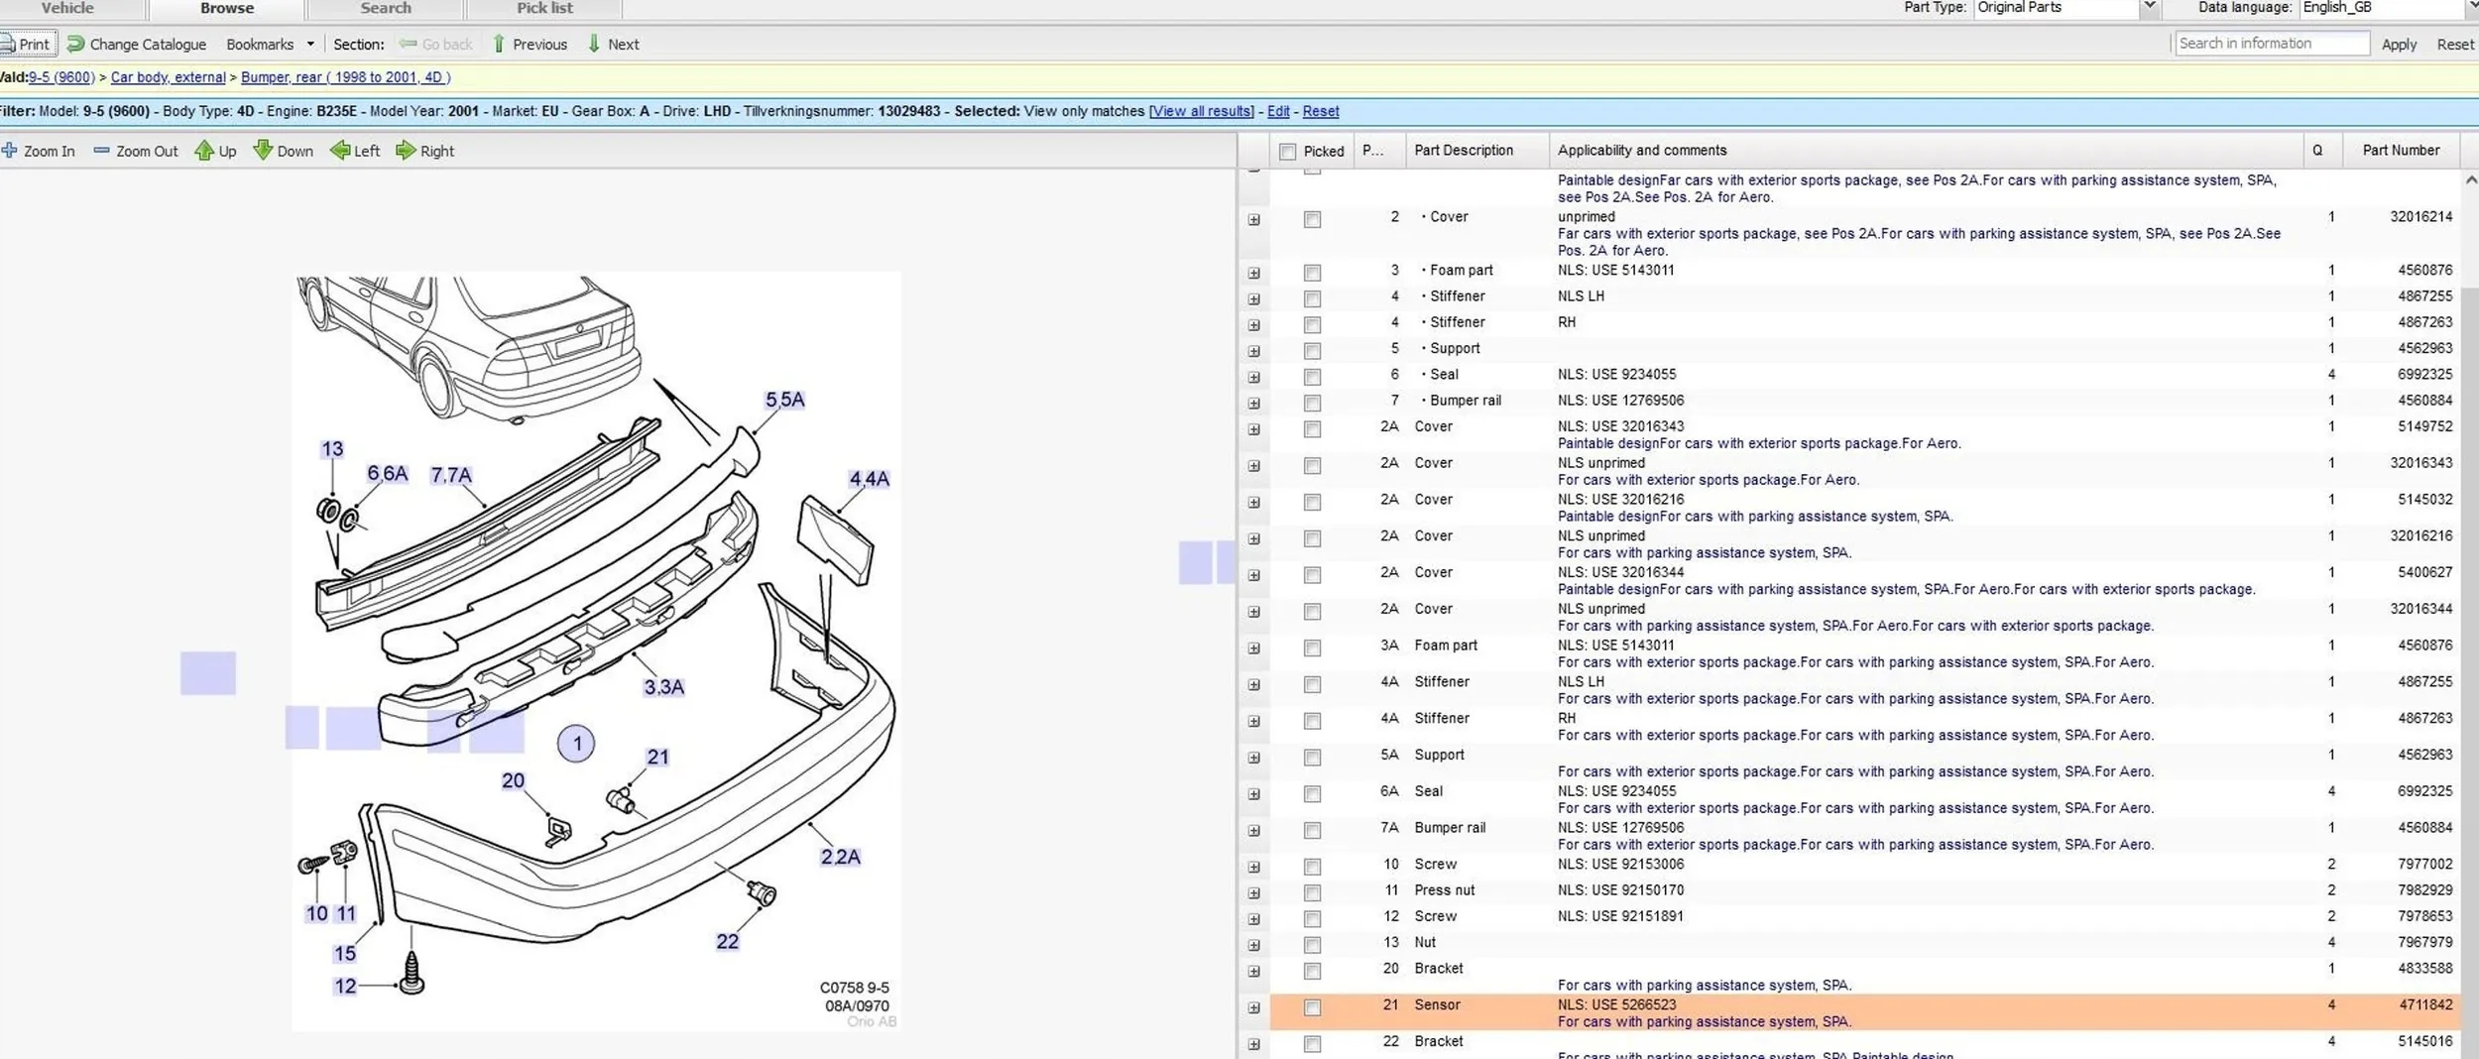
Task: Select checkbox for Foam part 4560876 row 3
Action: [1312, 273]
